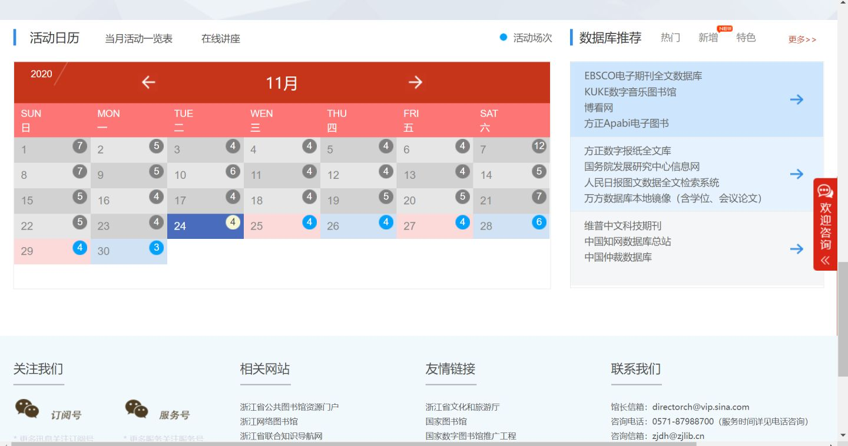
Task: Click activity badge on November 27
Action: coord(463,222)
